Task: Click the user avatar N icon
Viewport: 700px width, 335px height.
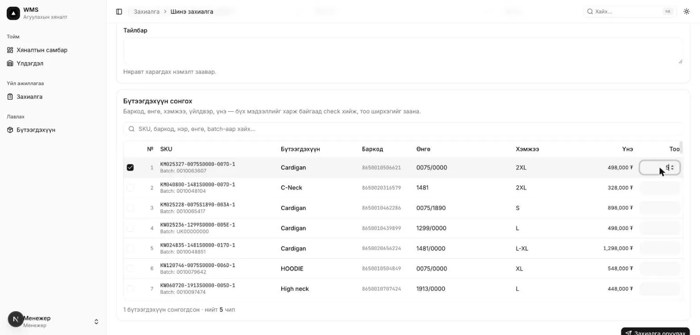Action: coord(16,319)
